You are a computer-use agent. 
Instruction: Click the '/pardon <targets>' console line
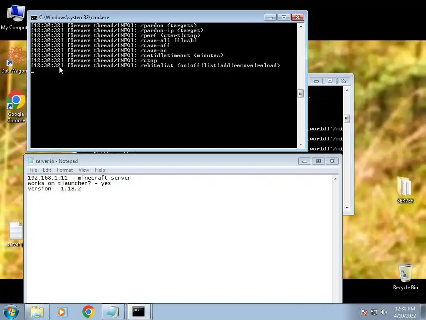pos(114,25)
